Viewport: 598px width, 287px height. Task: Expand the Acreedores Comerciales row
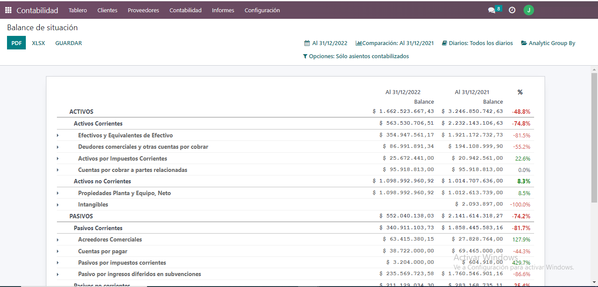(58, 240)
